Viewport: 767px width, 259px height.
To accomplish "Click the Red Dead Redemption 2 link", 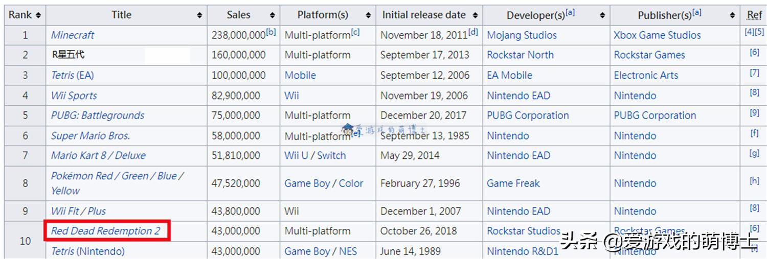I will (106, 231).
